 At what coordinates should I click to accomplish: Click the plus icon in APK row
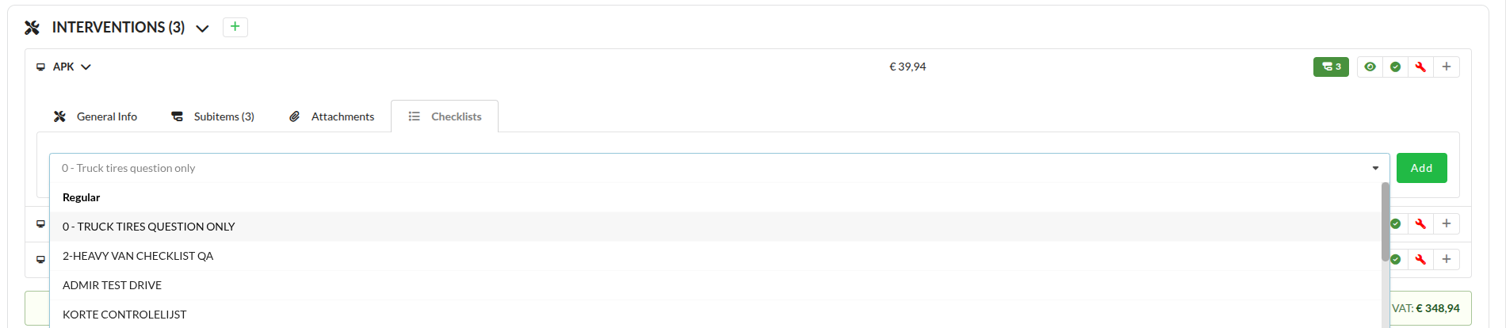click(x=1447, y=67)
